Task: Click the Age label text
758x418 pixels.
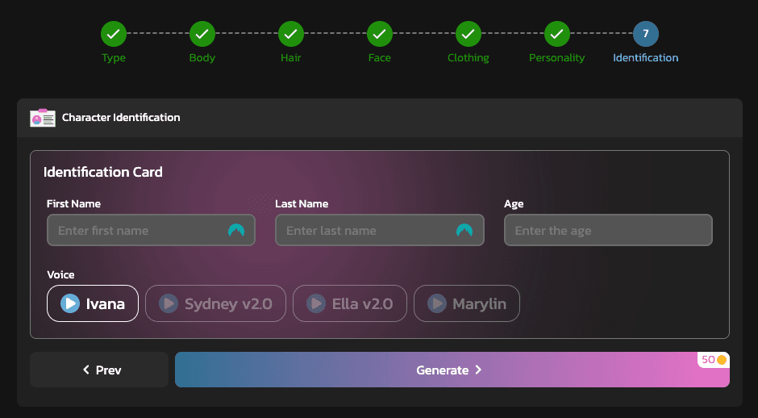Action: (514, 204)
